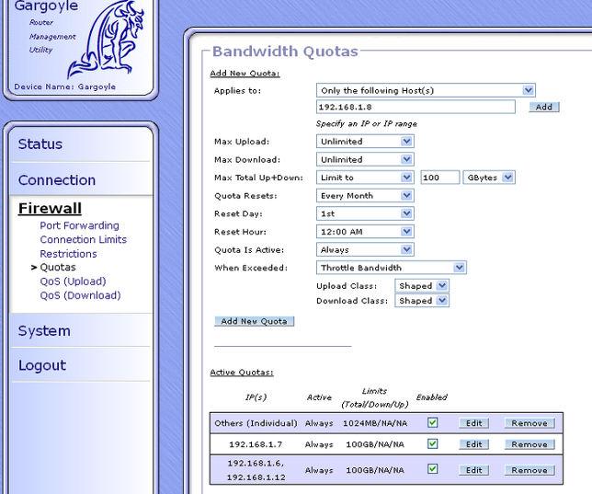Open the Max Total Up+Down Limit to dropdown
Viewport: 592px width, 494px height.
click(365, 178)
